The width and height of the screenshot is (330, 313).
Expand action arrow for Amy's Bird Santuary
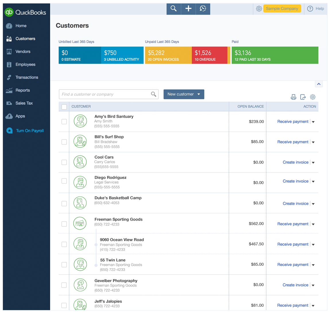click(x=313, y=122)
